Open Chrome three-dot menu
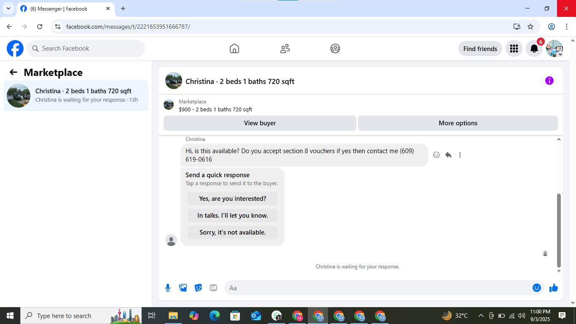Screen dimensions: 576x324 pyautogui.click(x=567, y=27)
